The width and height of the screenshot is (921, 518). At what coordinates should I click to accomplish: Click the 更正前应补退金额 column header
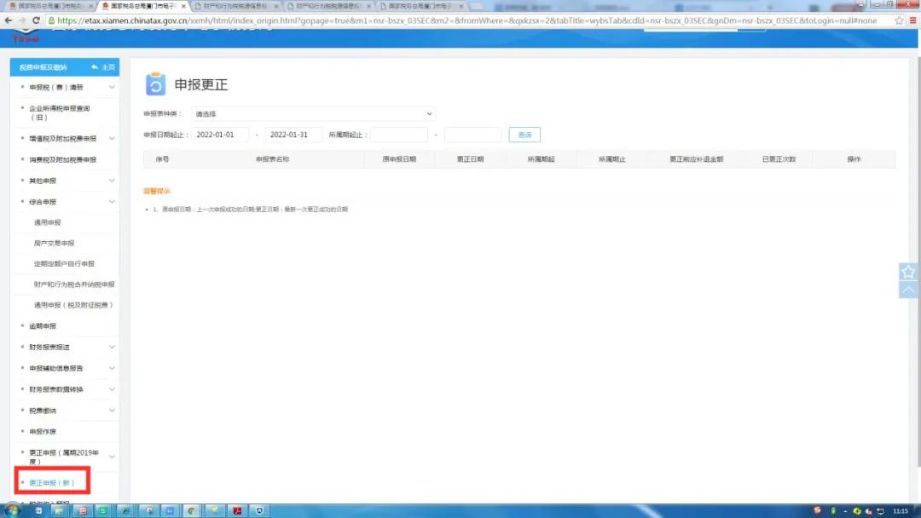click(697, 159)
